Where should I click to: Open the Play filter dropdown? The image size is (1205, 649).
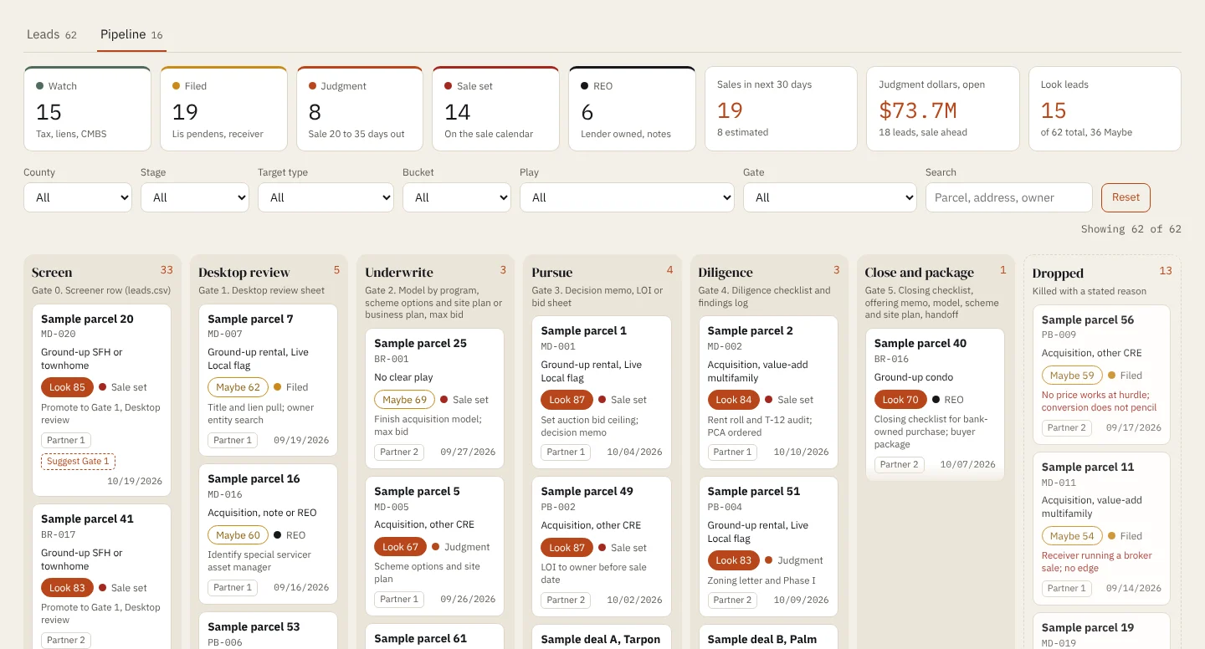627,197
